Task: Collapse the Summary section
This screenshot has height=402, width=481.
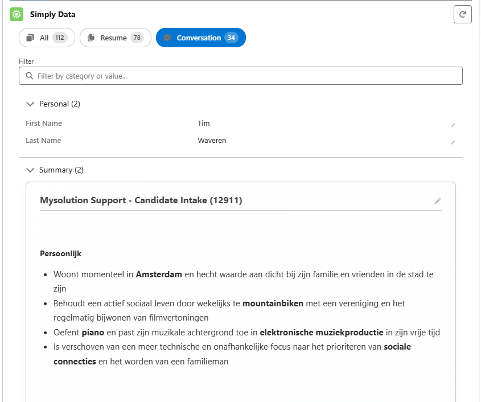Action: pos(30,170)
